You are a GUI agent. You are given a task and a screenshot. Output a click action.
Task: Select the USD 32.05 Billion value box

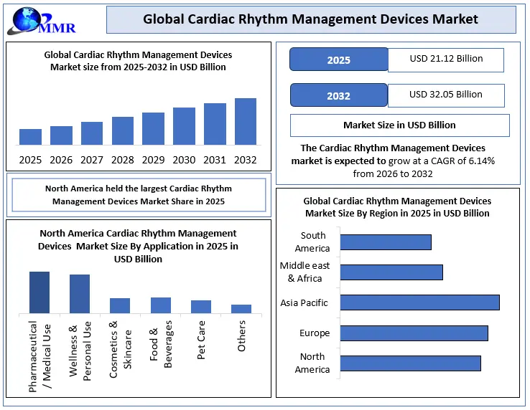pyautogui.click(x=445, y=95)
